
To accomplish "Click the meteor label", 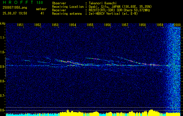I will (41, 9).
